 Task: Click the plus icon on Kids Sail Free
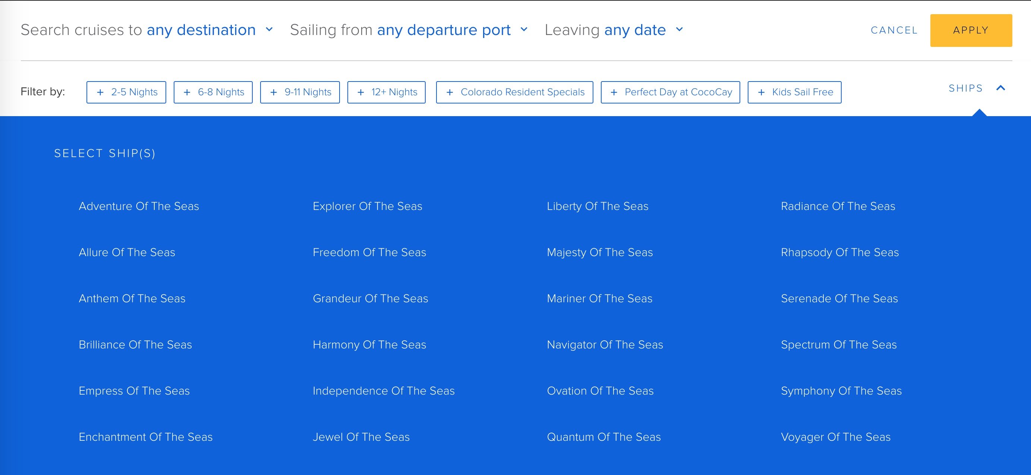coord(761,92)
